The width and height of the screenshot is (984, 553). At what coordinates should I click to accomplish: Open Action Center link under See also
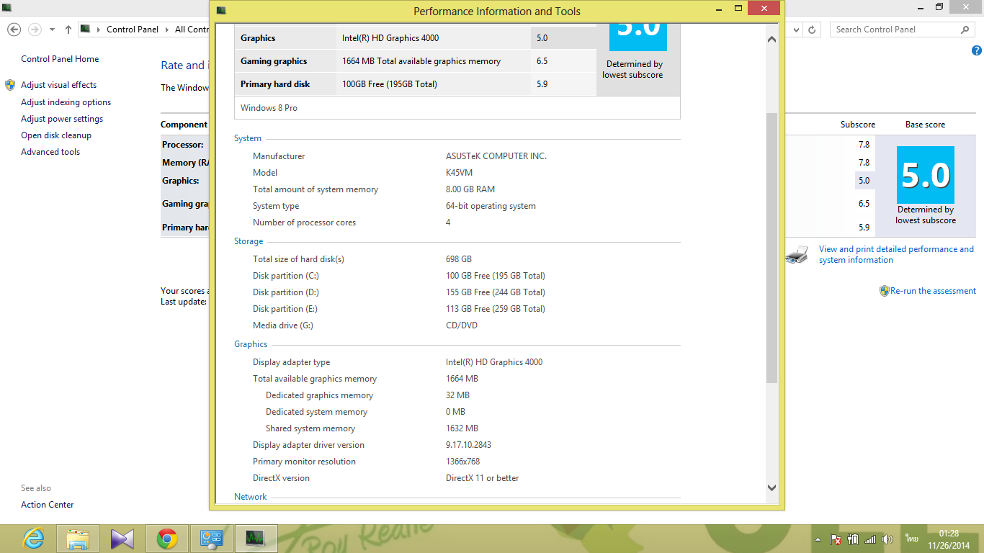tap(48, 505)
